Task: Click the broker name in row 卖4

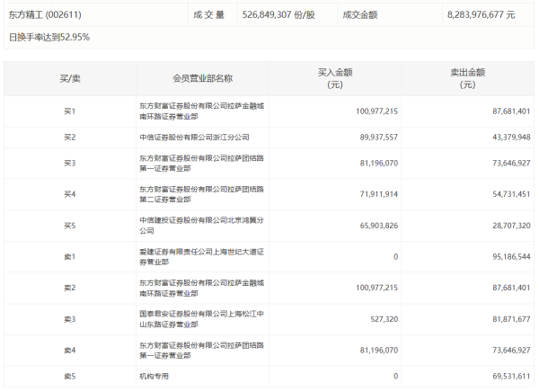Action: (x=202, y=351)
